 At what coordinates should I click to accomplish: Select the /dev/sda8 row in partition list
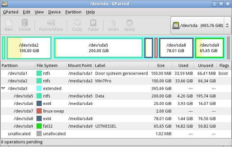click(x=99, y=118)
